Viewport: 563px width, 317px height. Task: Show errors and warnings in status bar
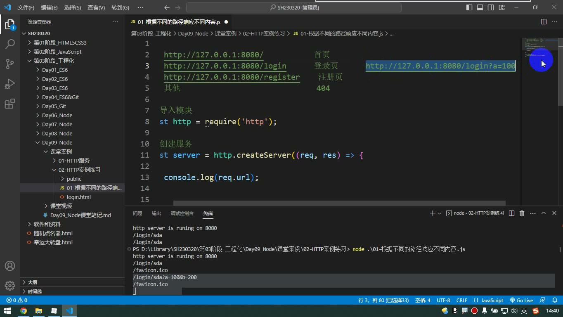pyautogui.click(x=17, y=300)
